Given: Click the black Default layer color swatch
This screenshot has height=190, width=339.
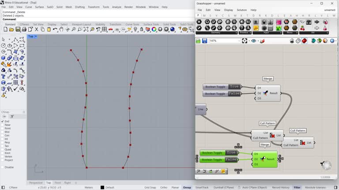Looking at the screenshot, I should coord(102,187).
